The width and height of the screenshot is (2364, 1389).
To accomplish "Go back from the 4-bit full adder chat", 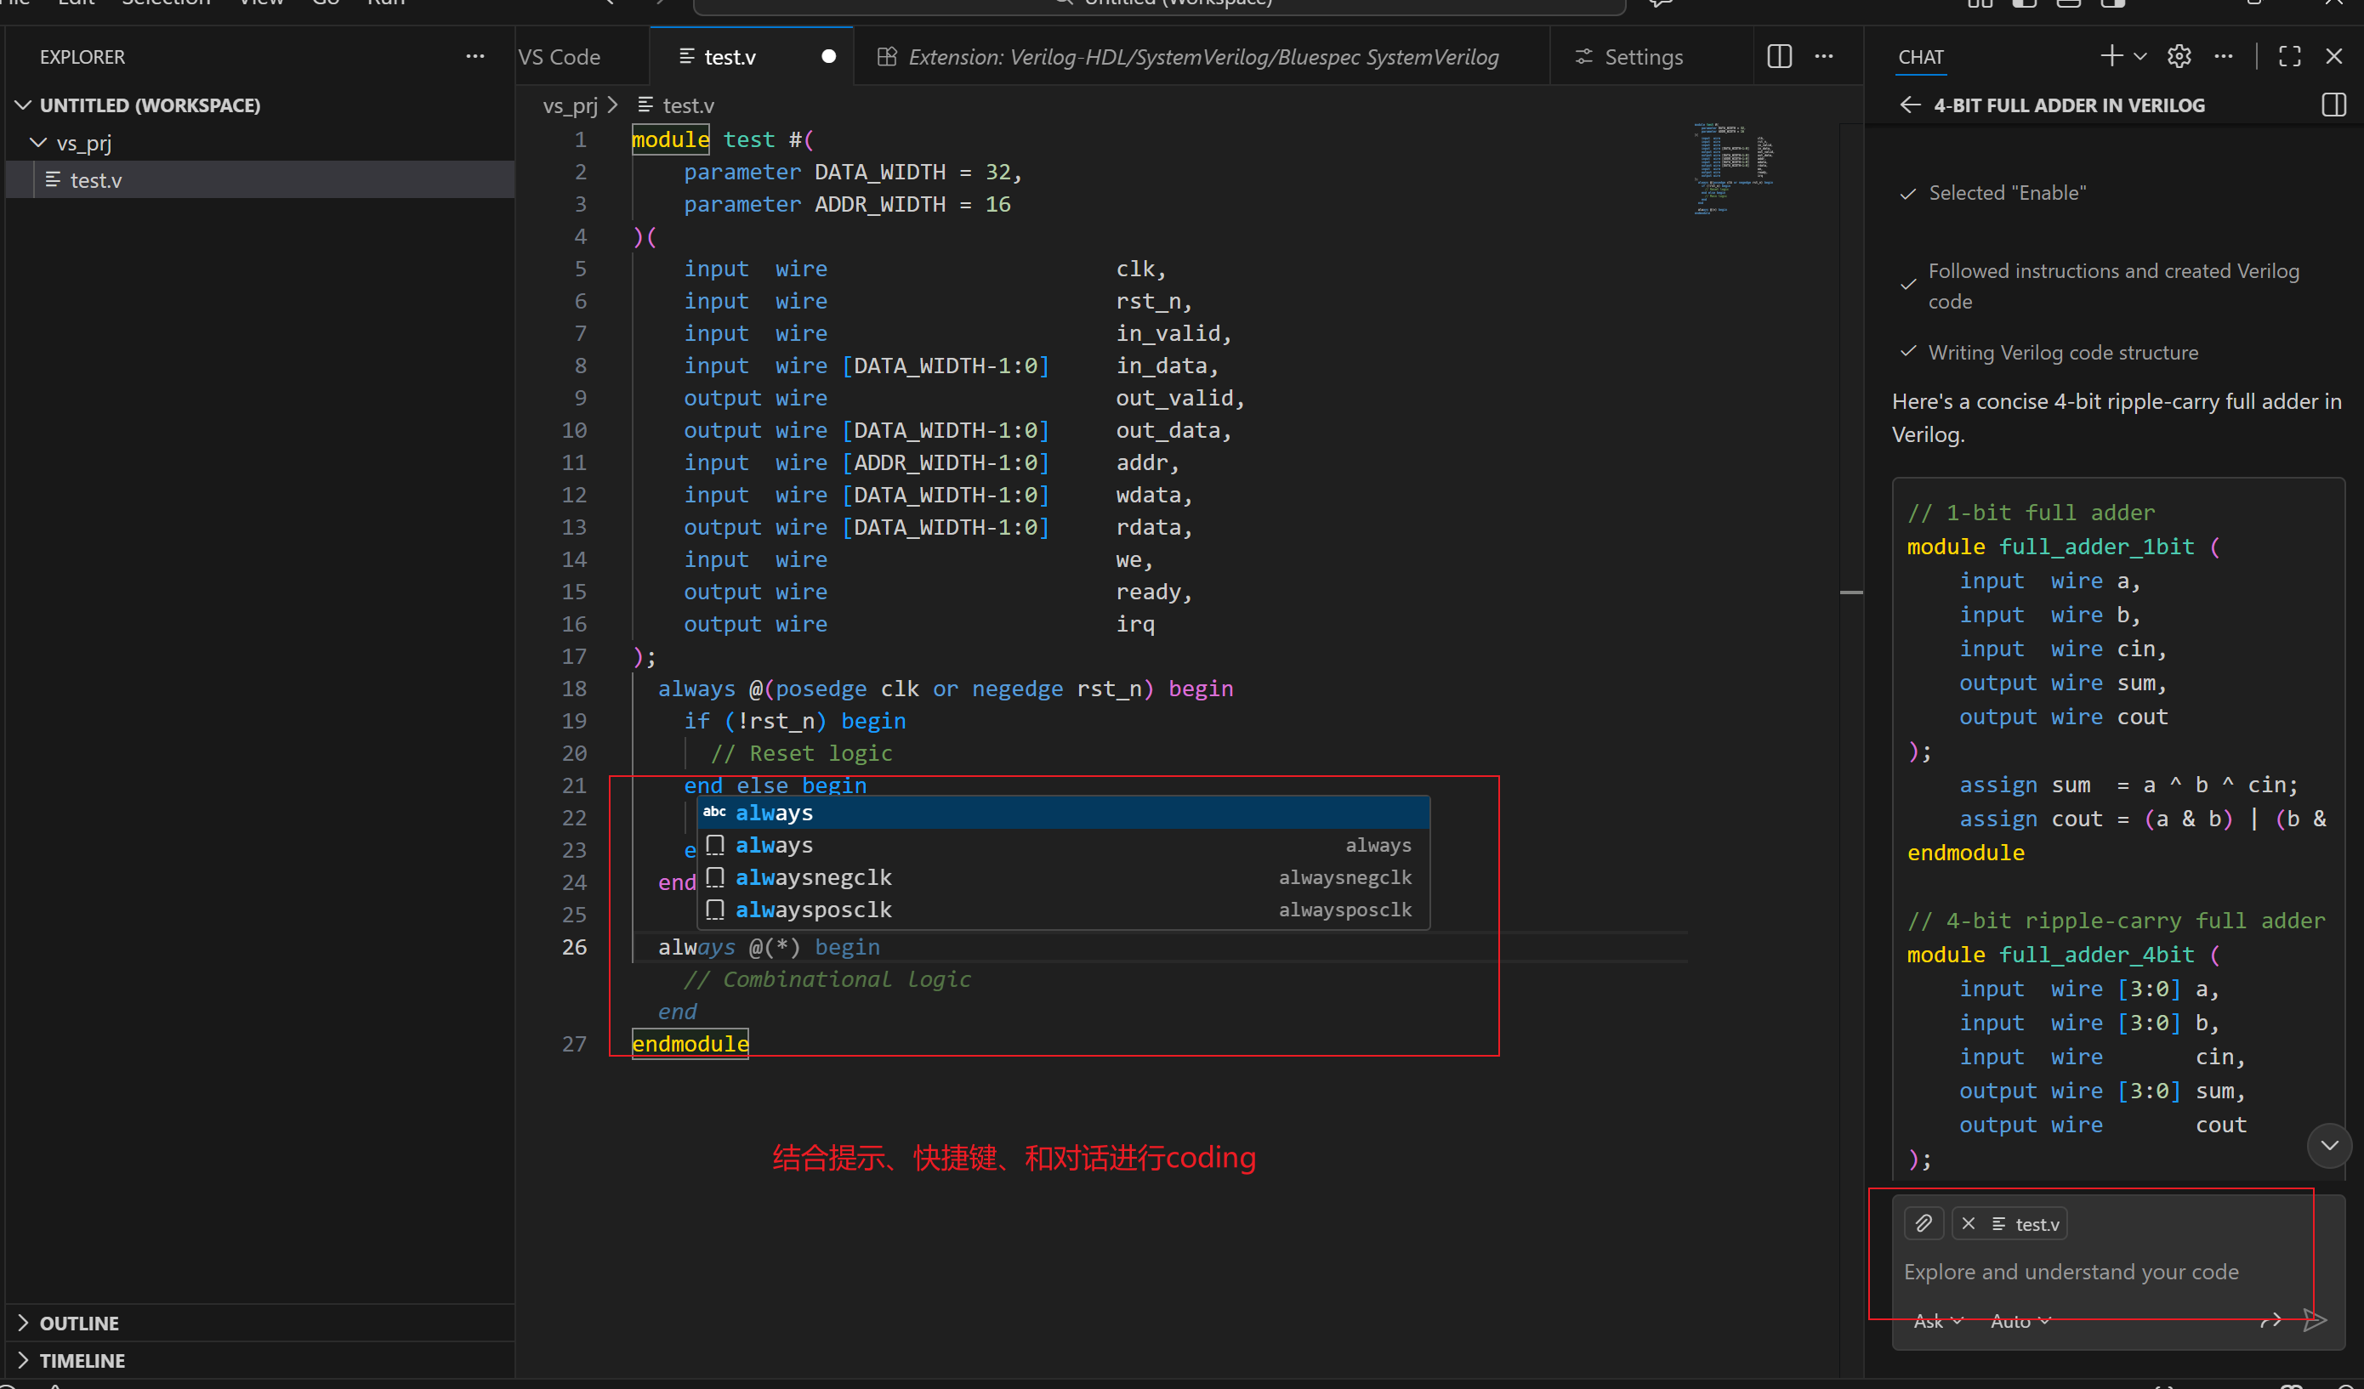I will pos(1909,105).
